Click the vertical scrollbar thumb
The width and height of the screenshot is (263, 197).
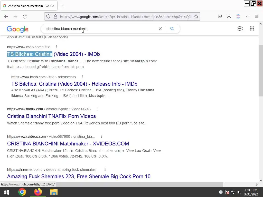click(x=261, y=70)
